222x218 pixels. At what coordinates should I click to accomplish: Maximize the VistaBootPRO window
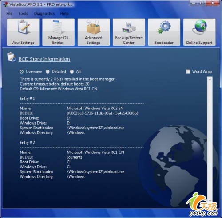coord(202,3)
